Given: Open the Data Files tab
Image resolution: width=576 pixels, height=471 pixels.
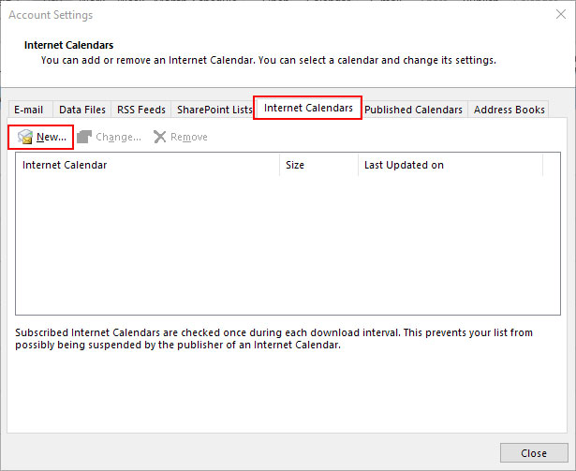Looking at the screenshot, I should pos(82,110).
